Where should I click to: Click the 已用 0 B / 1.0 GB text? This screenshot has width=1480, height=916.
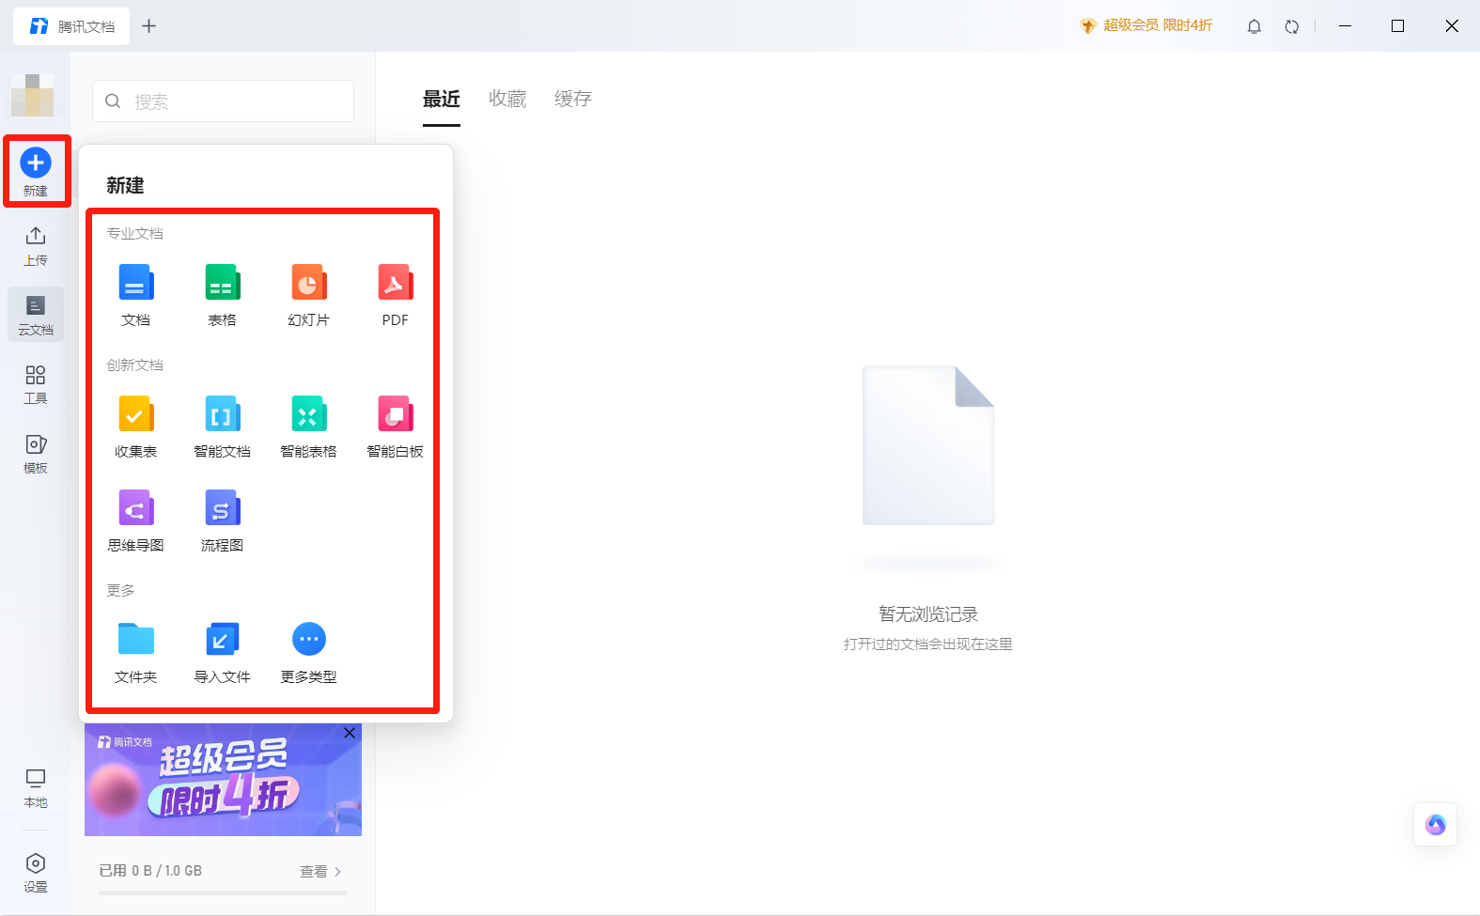click(150, 871)
